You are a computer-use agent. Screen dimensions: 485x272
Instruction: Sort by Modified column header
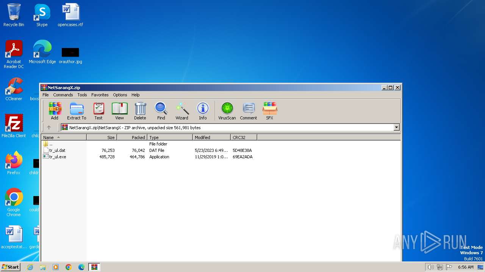tap(211, 137)
